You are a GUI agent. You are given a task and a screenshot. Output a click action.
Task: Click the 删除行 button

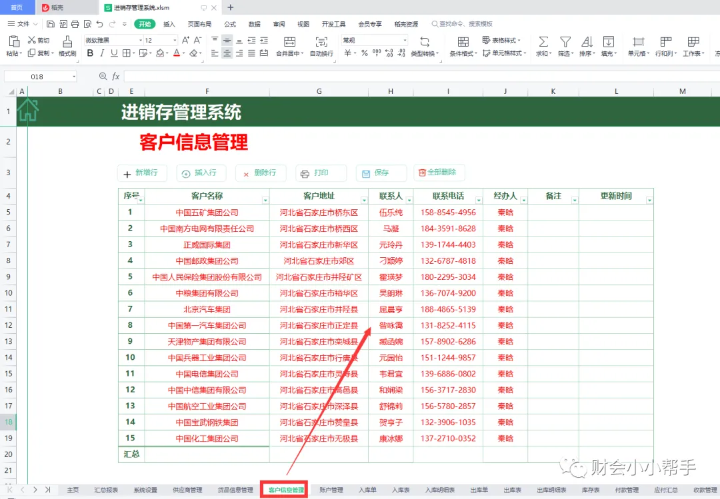coord(261,173)
